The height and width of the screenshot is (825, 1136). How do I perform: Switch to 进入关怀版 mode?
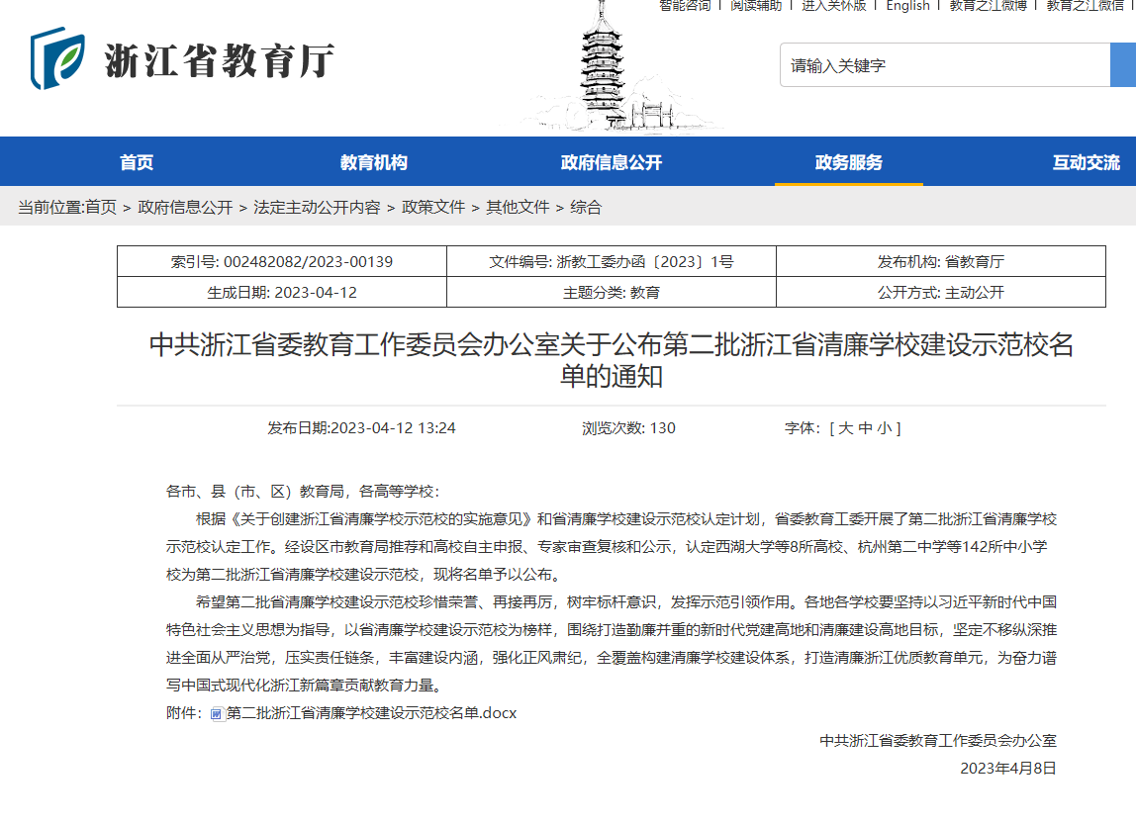point(834,6)
